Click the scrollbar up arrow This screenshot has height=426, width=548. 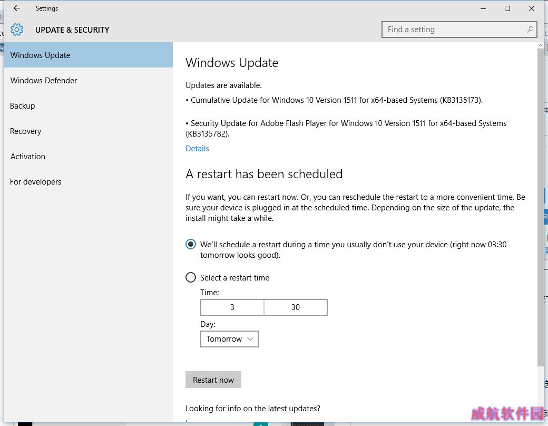point(541,45)
